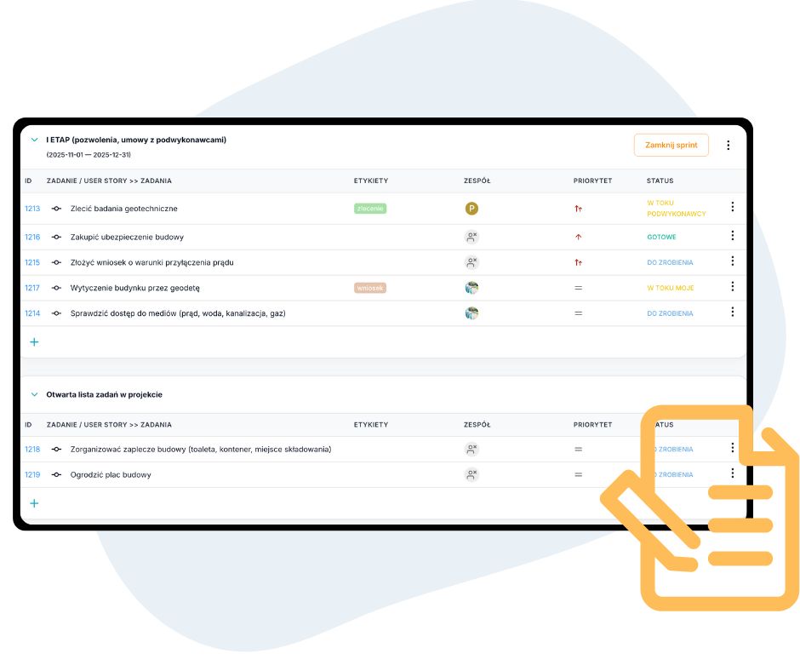Collapse the Otwarta lista zadań section

pos(35,395)
